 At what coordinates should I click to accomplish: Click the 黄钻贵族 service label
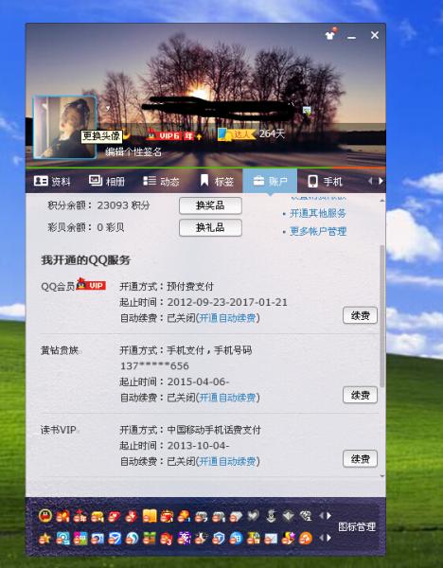60,350
